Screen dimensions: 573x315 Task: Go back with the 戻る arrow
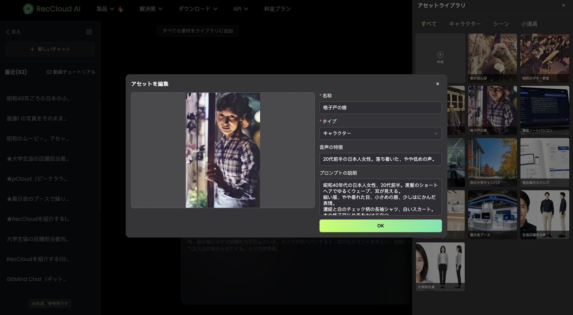click(13, 32)
